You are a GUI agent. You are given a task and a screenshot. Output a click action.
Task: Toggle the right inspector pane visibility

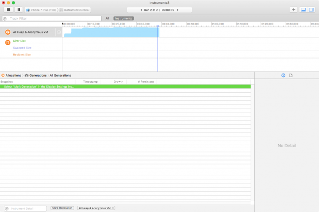(x=311, y=9)
